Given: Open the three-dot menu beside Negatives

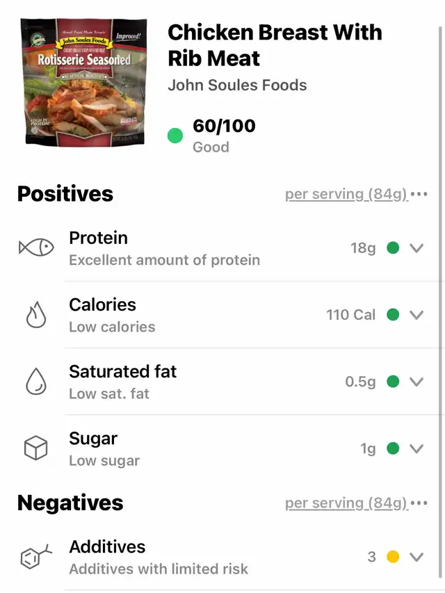Looking at the screenshot, I should [419, 503].
